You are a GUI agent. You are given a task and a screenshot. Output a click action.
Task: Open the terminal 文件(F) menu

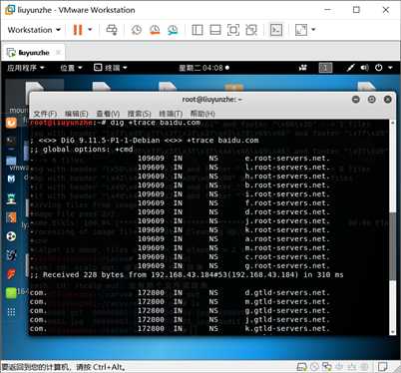(45, 114)
